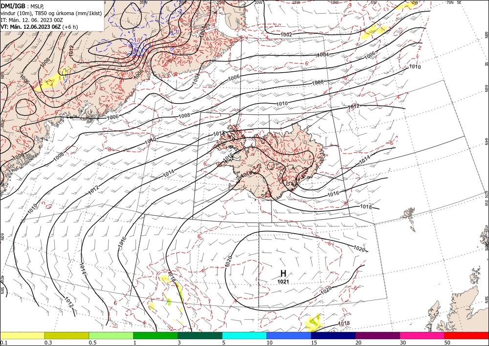
Task: Click the 35W longitude label
Action: point(143,2)
